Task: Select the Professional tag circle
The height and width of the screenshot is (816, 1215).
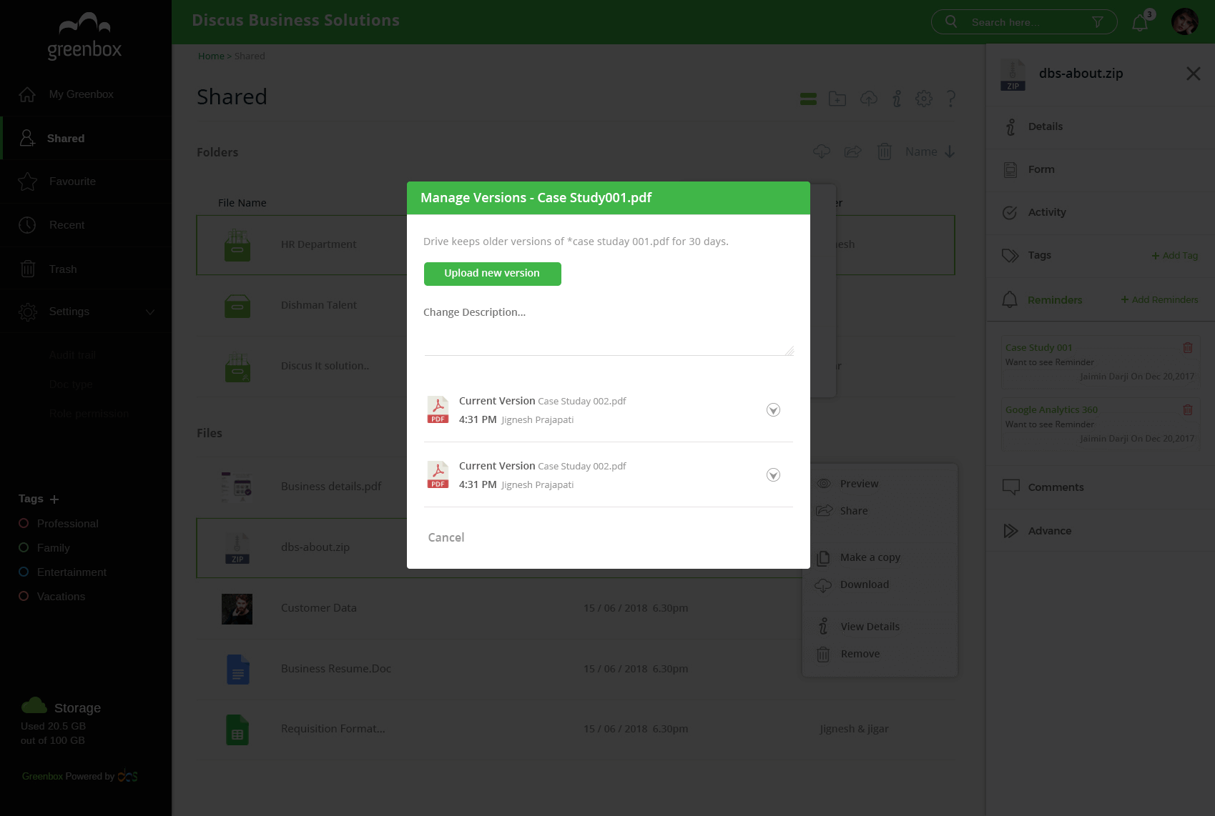Action: (x=24, y=524)
